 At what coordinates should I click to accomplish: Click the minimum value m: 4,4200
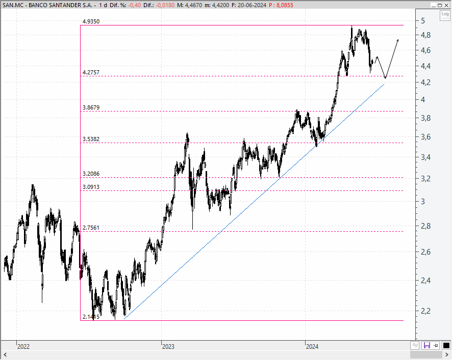[x=217, y=5]
